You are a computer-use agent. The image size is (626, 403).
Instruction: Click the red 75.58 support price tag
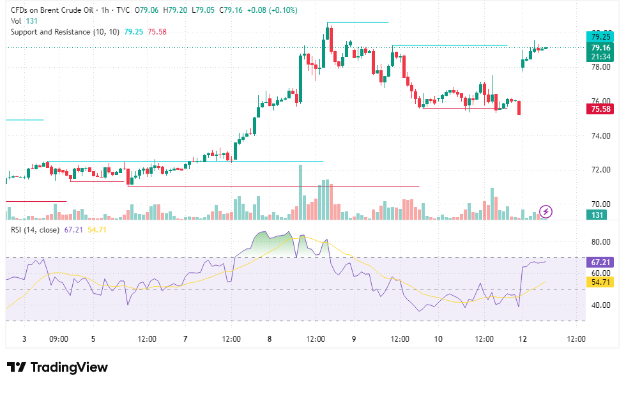pyautogui.click(x=600, y=109)
